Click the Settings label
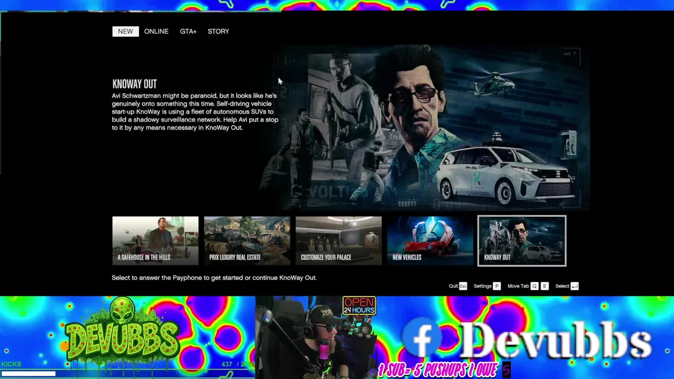Screen dimensions: 674x379 (482, 286)
